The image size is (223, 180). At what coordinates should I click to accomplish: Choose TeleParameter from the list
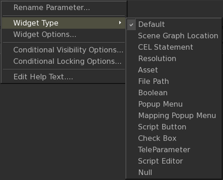174,149
